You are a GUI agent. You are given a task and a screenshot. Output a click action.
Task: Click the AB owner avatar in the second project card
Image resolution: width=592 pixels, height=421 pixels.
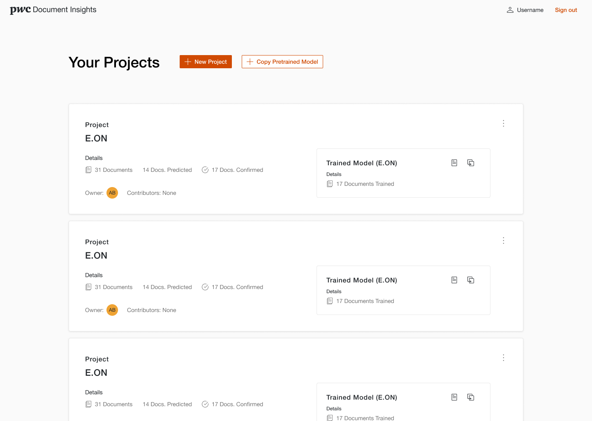[x=112, y=310]
